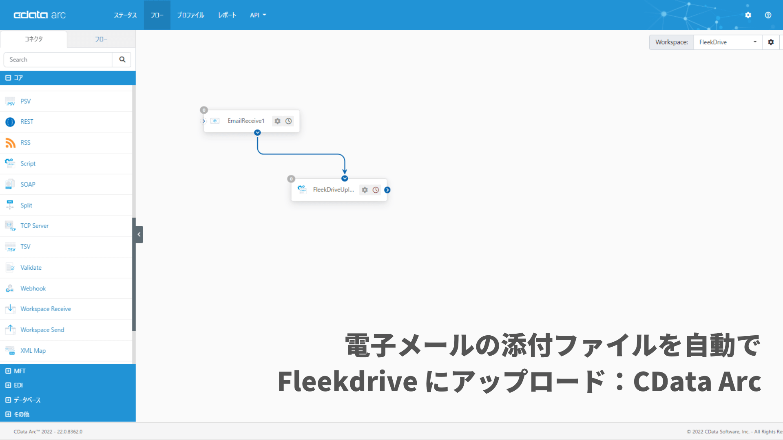Select the TCP Server connector
The width and height of the screenshot is (783, 440).
[x=34, y=226]
